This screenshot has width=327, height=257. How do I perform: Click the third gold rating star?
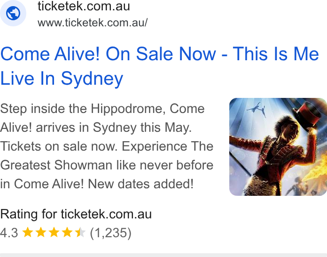click(54, 233)
